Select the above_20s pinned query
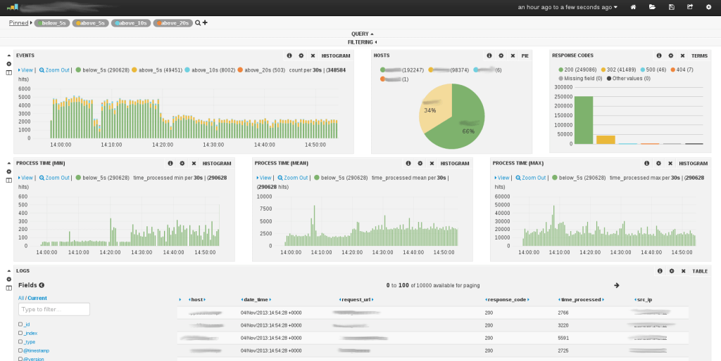The image size is (721, 361). tap(172, 23)
